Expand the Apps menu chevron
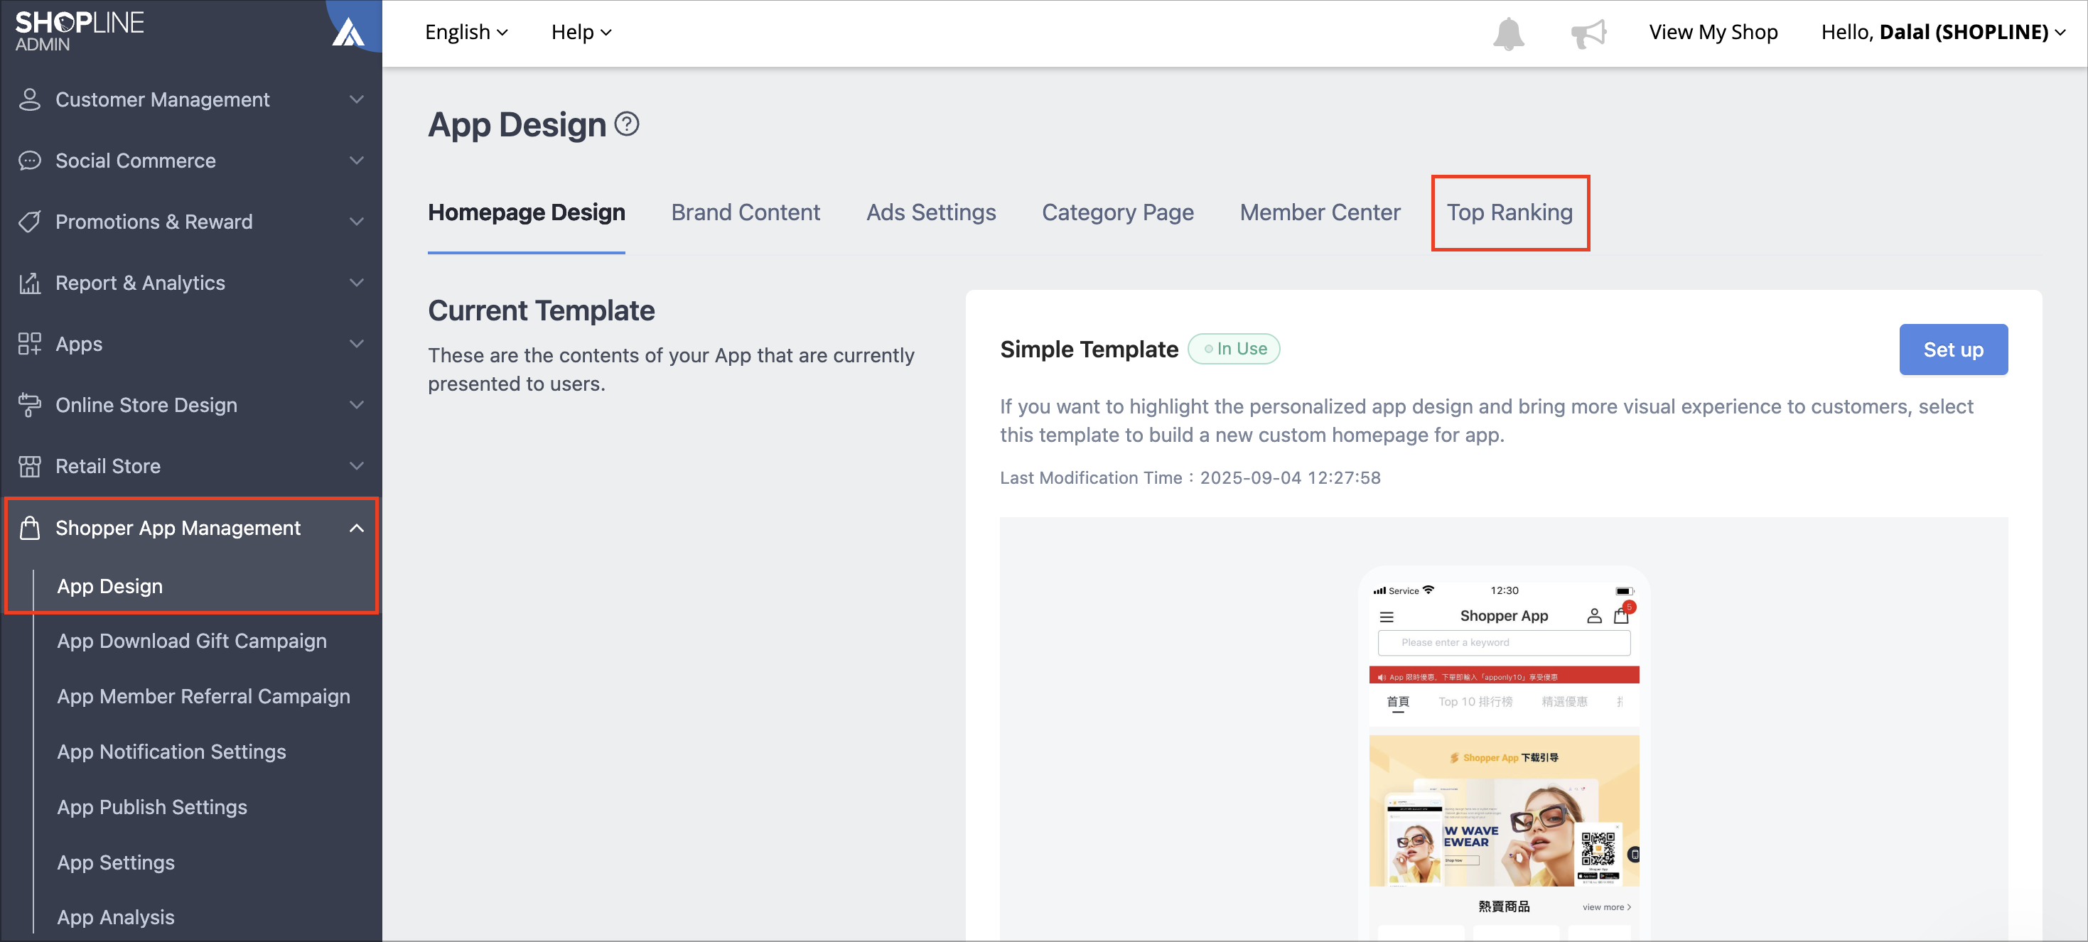This screenshot has width=2088, height=942. pyautogui.click(x=357, y=345)
